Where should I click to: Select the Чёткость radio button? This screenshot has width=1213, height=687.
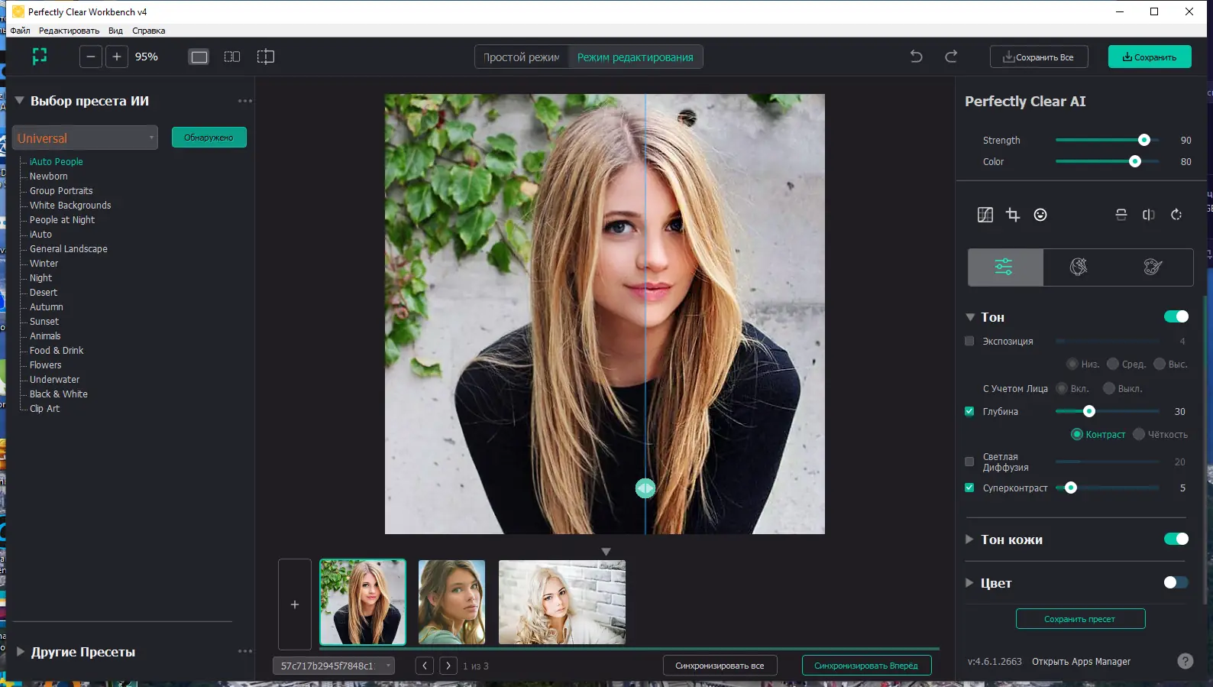[1139, 434]
